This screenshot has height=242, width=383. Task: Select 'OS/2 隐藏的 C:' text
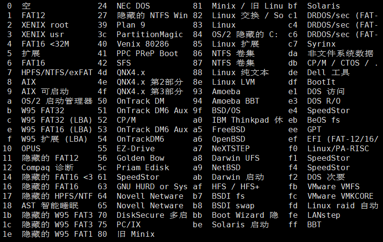coord(245,34)
